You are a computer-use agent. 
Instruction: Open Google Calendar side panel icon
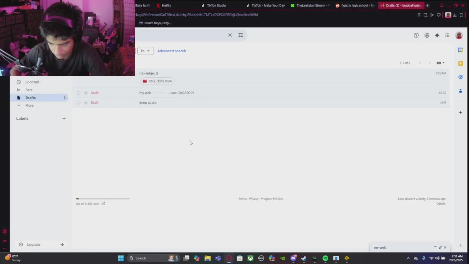[461, 50]
